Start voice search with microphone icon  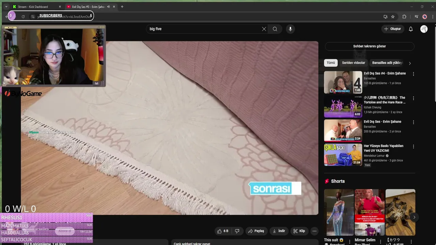[x=290, y=29]
